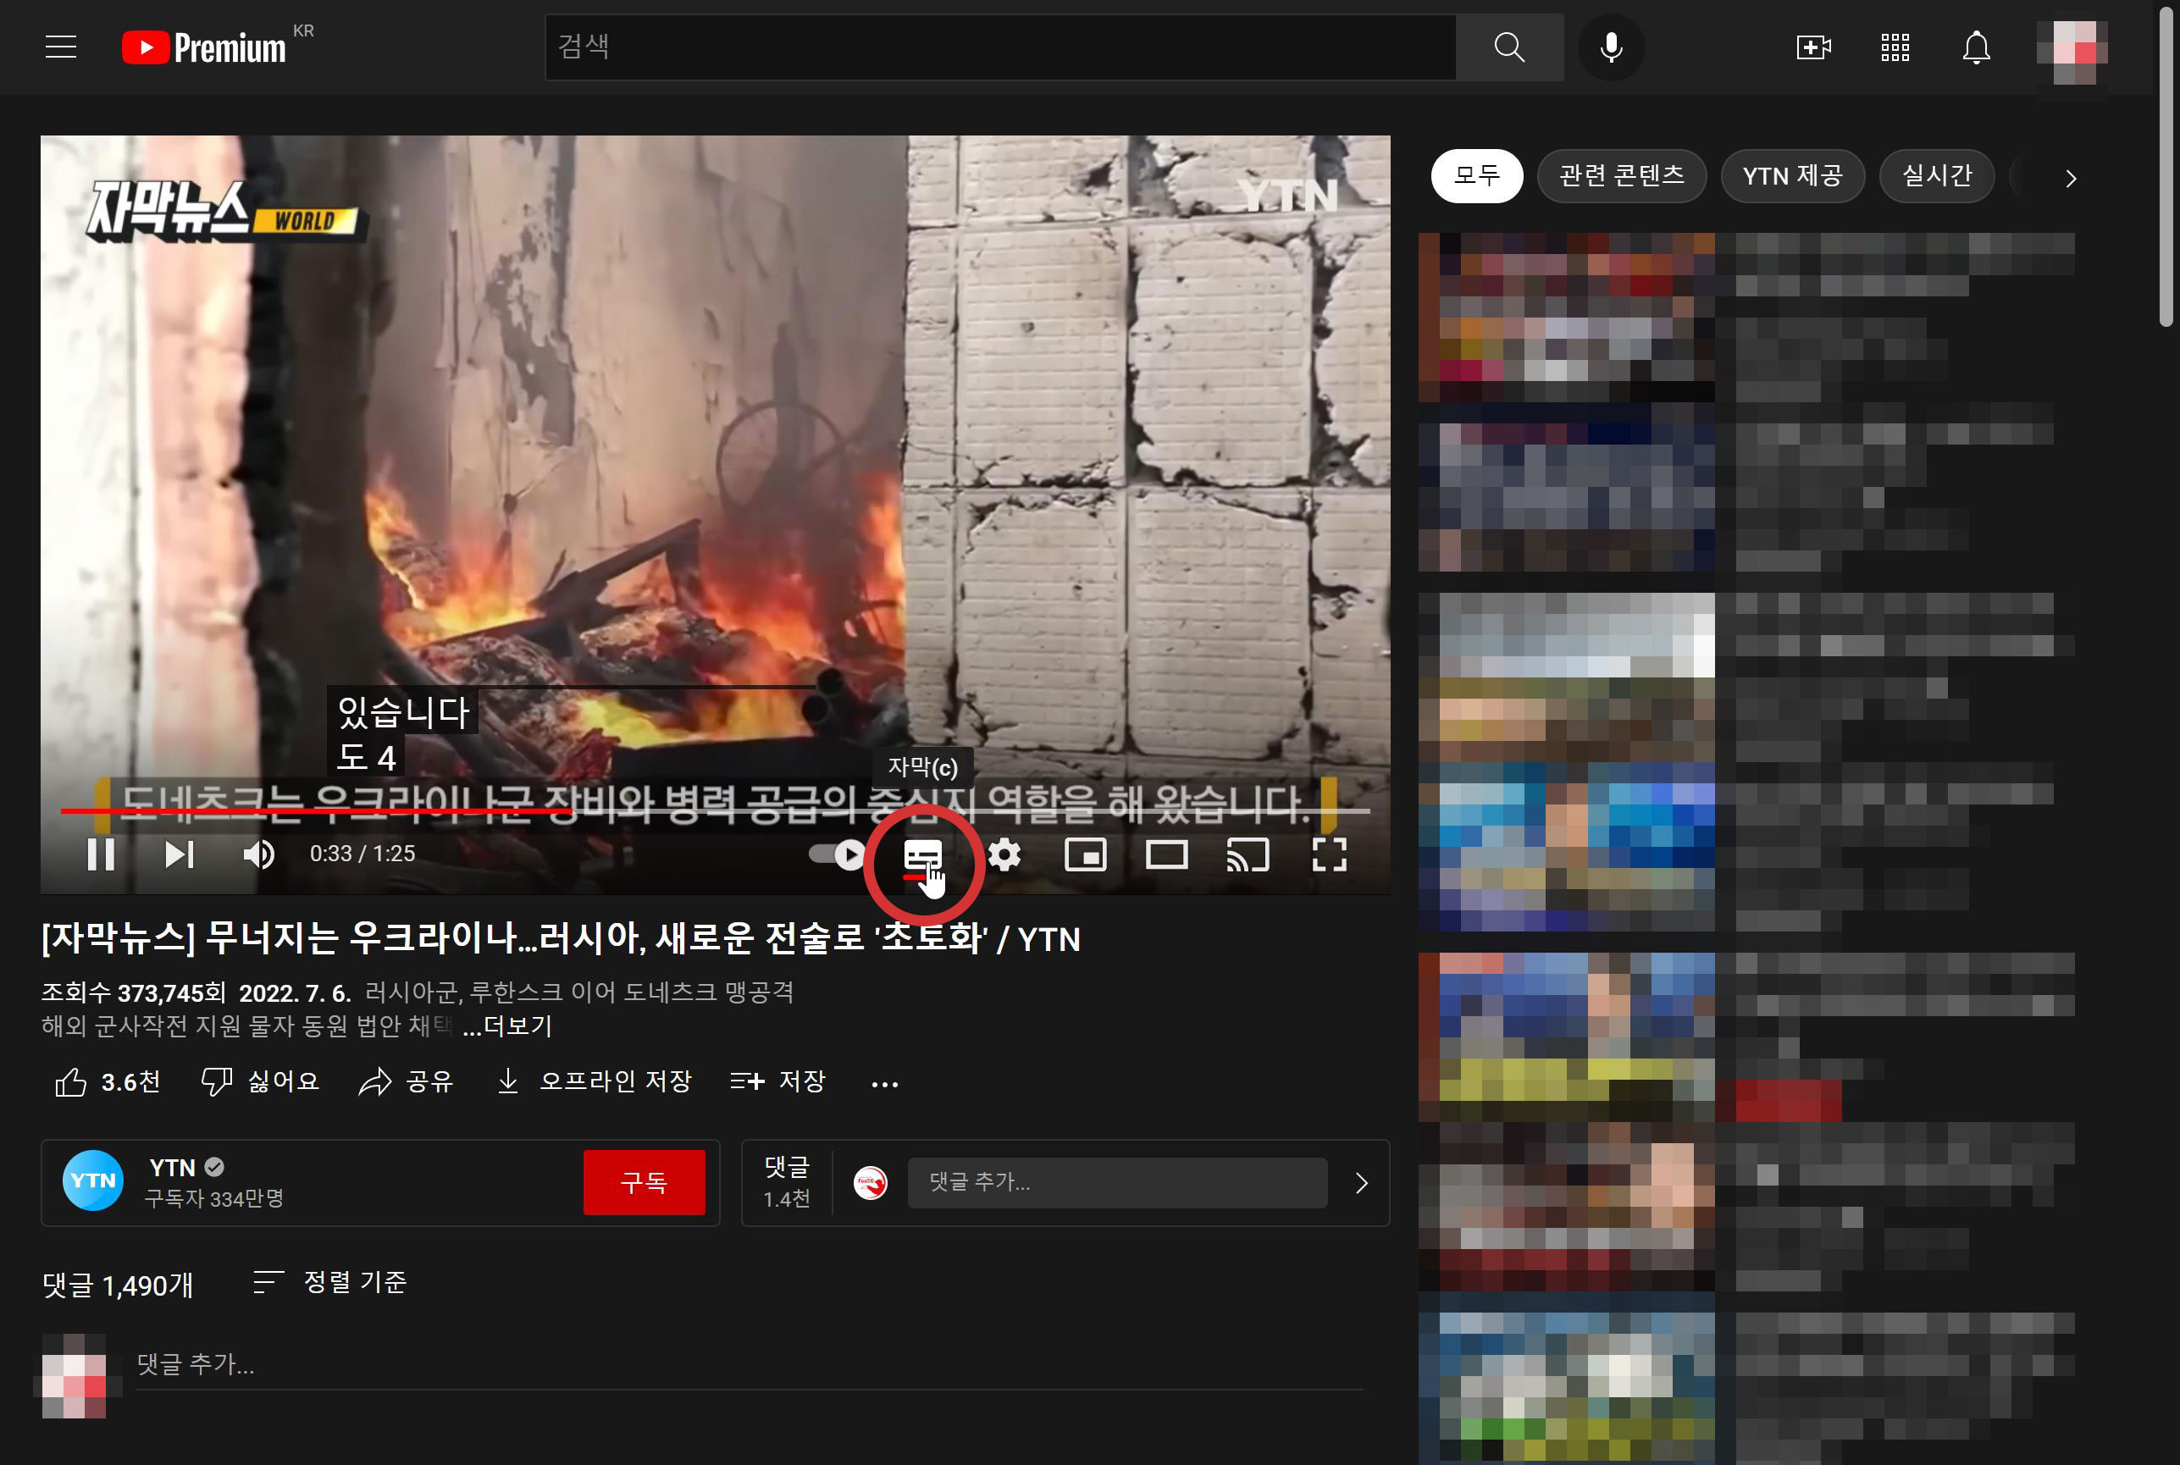The width and height of the screenshot is (2180, 1465).
Task: Enable miniplayer mode
Action: [x=1085, y=854]
